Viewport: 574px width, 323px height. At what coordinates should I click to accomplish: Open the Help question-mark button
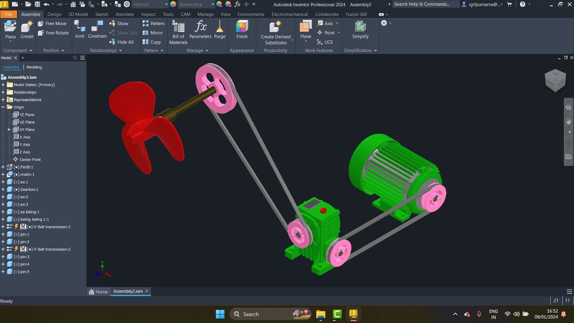click(x=522, y=4)
